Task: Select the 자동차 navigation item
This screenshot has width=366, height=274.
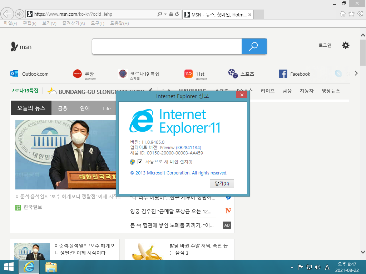Action: click(x=307, y=91)
